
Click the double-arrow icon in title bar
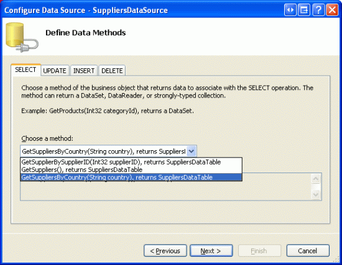pos(290,10)
